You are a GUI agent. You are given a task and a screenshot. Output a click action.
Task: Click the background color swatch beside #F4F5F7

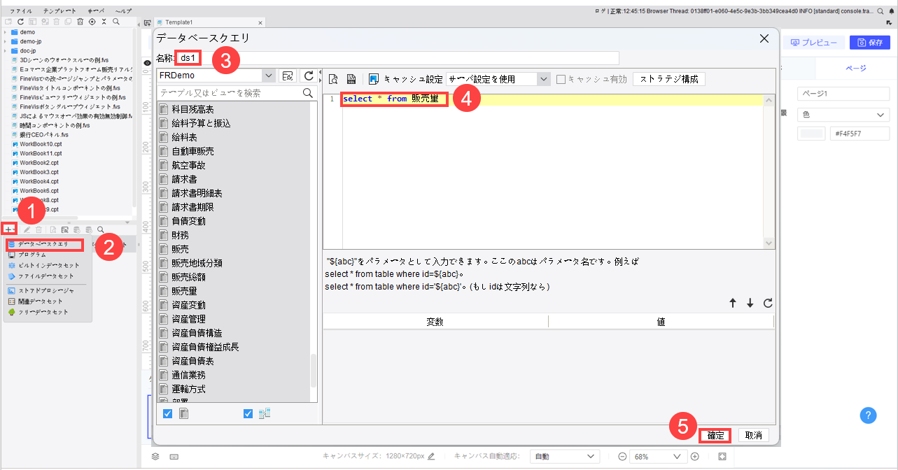pos(811,134)
